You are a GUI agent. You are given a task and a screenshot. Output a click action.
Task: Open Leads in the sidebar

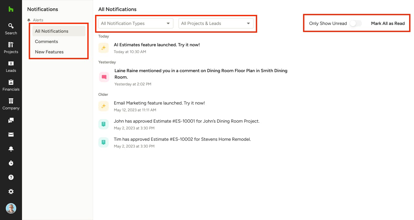[11, 66]
